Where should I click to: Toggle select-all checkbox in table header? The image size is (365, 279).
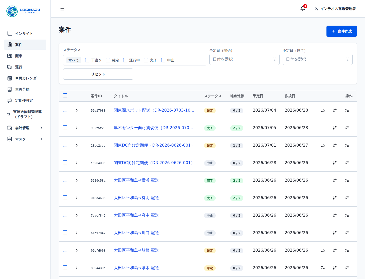[x=65, y=95]
